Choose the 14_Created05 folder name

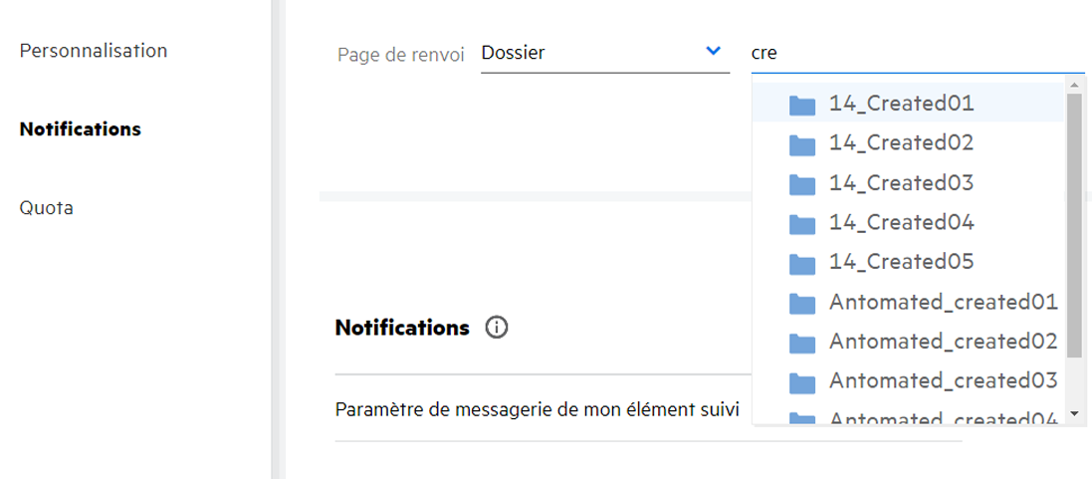[900, 263]
